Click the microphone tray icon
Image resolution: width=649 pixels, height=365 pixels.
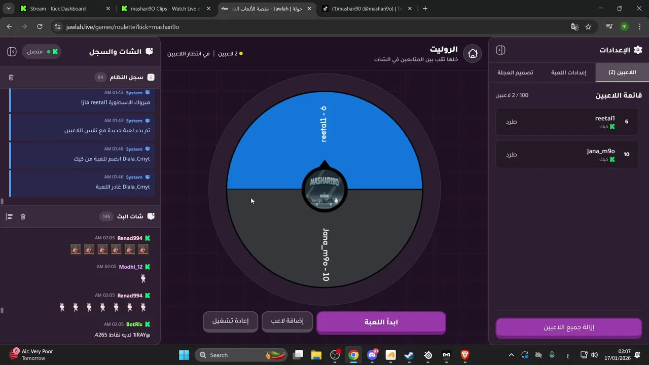[552, 355]
